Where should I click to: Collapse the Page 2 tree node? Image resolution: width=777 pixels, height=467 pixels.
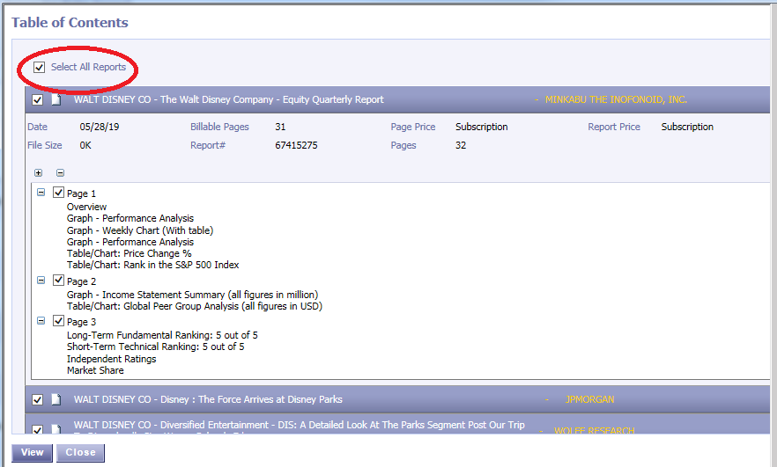[41, 280]
